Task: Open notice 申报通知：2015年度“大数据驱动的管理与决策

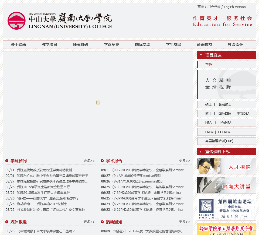Action: 148,231
